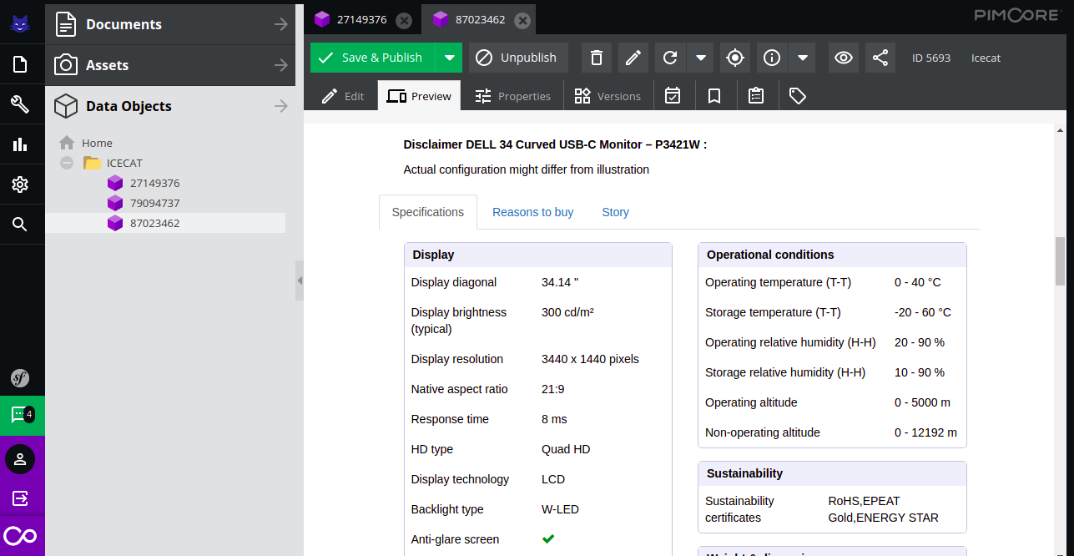Toggle the eye preview icon in toolbar
The height and width of the screenshot is (556, 1074).
coord(844,58)
